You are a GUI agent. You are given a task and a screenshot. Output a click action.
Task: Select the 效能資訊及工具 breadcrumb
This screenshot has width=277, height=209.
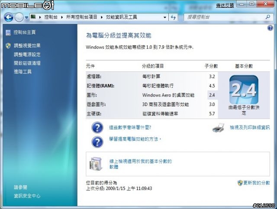(x=121, y=17)
